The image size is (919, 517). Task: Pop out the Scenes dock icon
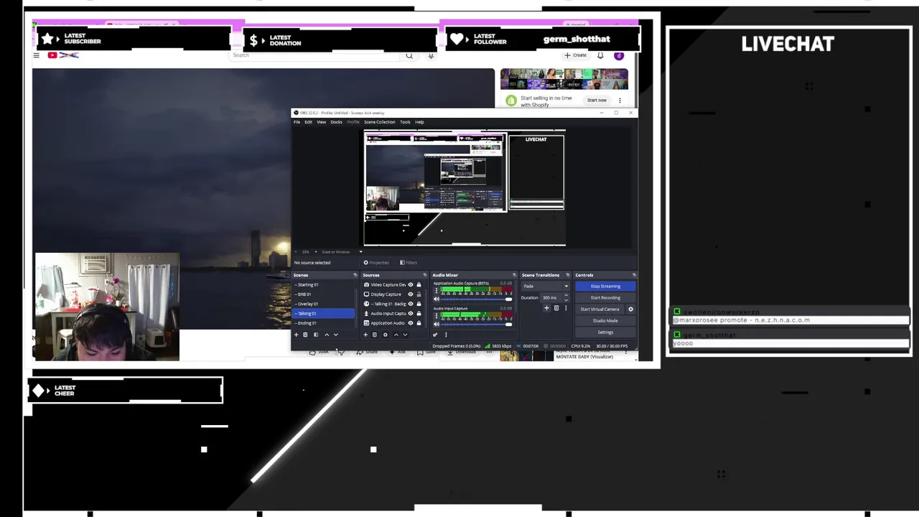point(355,275)
